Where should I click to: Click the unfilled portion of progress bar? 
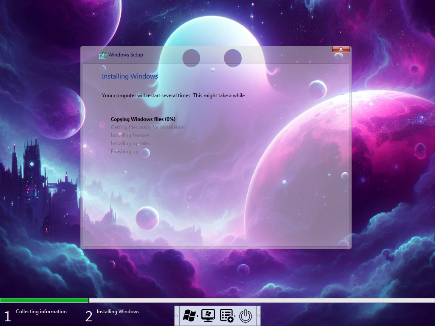point(261,300)
